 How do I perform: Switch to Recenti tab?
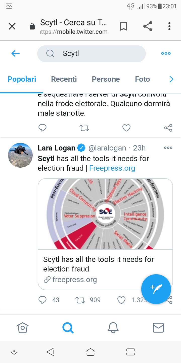point(64,79)
